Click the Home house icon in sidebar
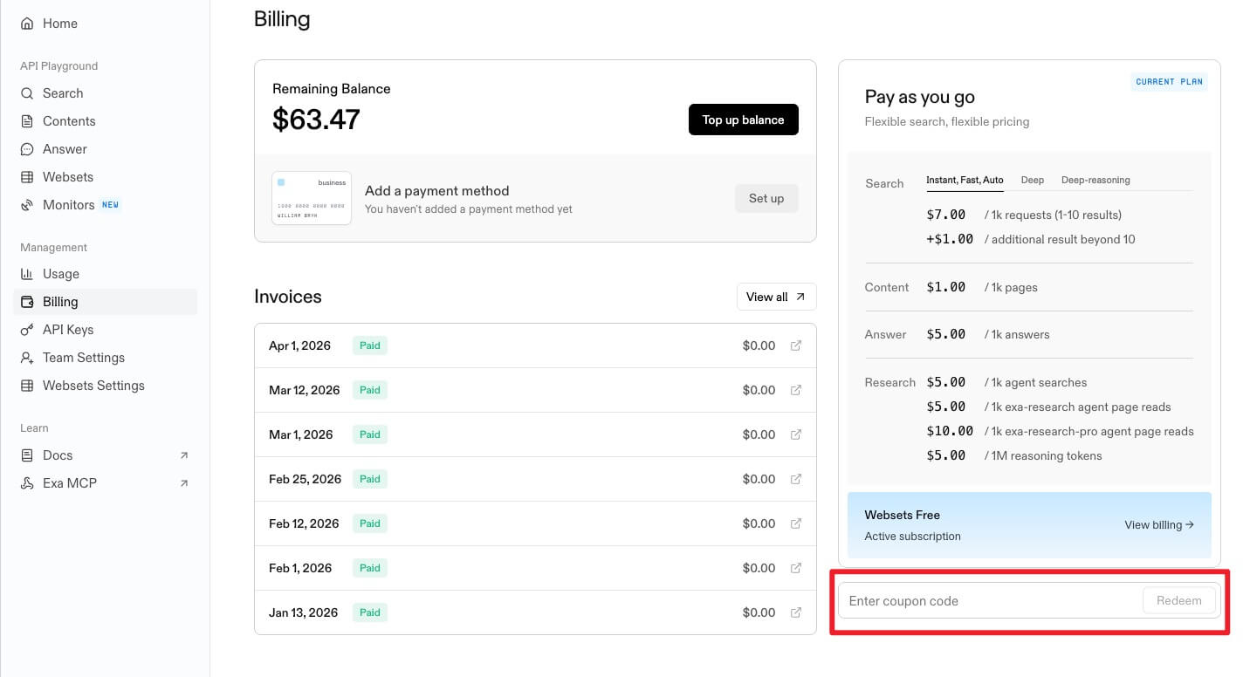This screenshot has width=1250, height=677. click(27, 24)
